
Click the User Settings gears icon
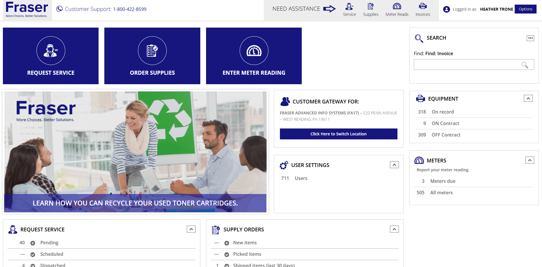pos(284,165)
